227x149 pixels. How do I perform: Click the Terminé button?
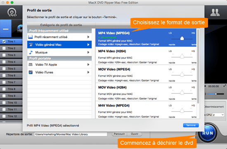coord(191,125)
